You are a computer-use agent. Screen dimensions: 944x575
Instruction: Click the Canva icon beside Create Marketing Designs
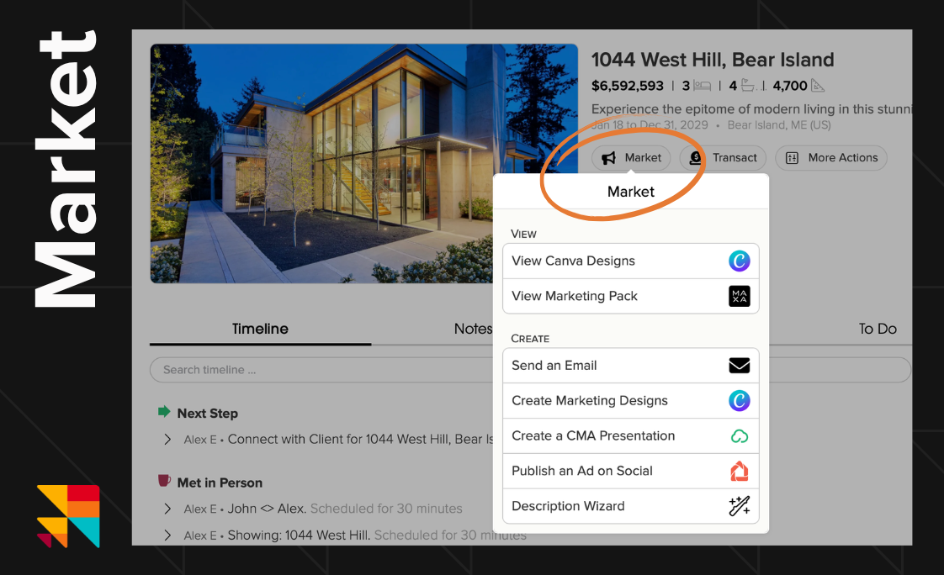pos(739,401)
